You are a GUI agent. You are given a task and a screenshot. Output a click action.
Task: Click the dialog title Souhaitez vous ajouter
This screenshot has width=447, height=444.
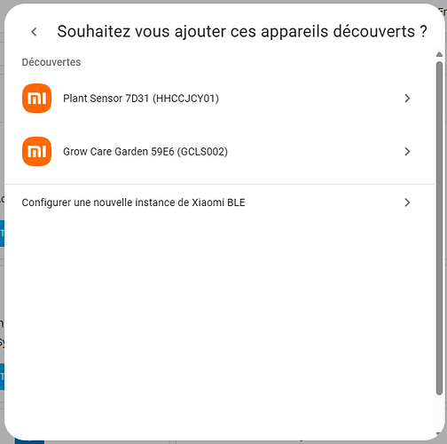(x=242, y=31)
